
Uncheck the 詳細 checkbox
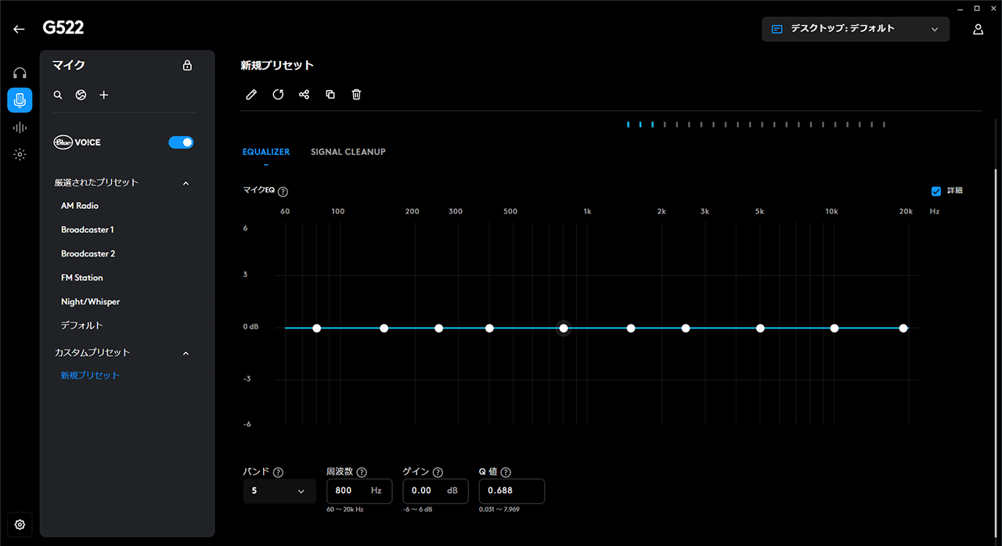tap(936, 191)
